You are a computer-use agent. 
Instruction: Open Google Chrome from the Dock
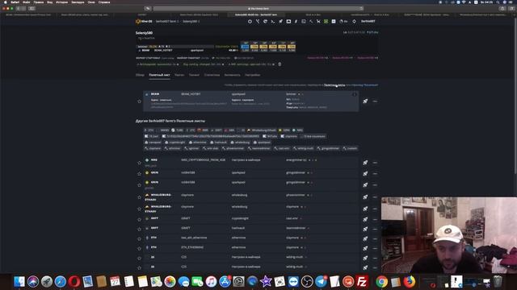click(x=381, y=282)
